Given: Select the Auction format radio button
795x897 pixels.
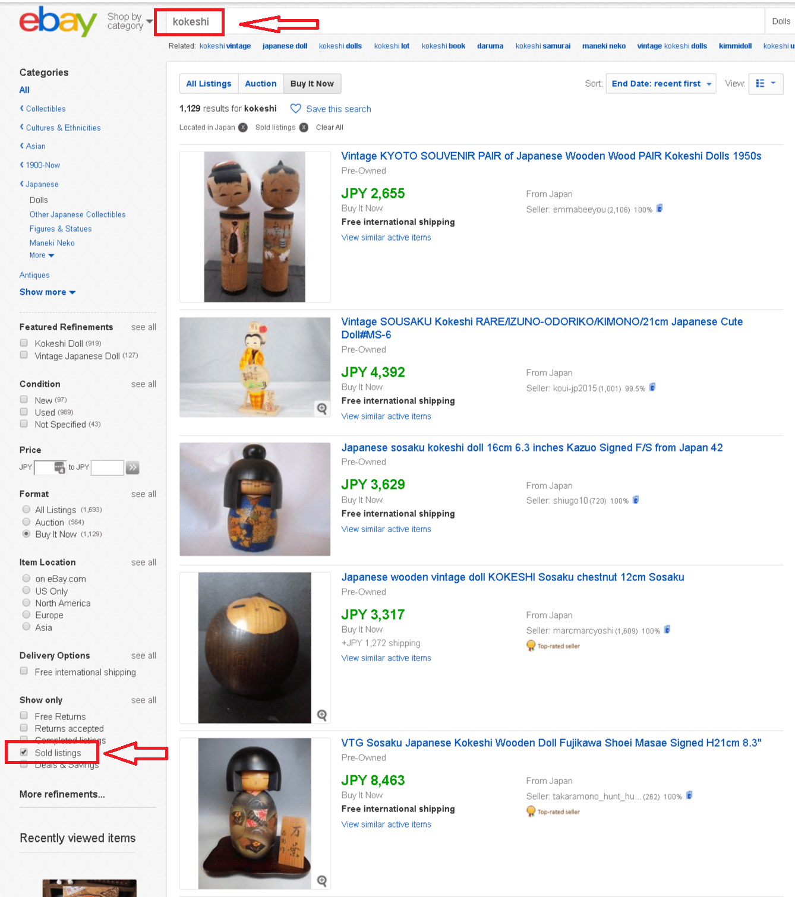Looking at the screenshot, I should (x=26, y=522).
